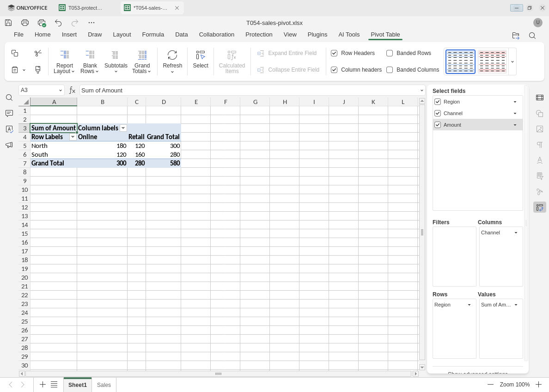Open the Paragraph settings right sidebar icon
This screenshot has width=549, height=392.
pos(540,145)
